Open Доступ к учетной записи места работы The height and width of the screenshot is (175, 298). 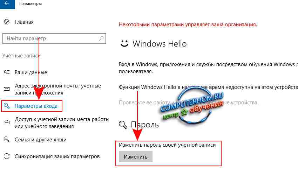coord(62,123)
